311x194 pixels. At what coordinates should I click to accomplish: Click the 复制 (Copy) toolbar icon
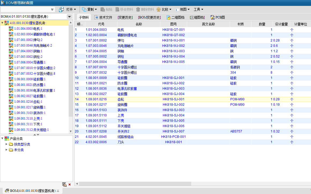tap(84, 9)
